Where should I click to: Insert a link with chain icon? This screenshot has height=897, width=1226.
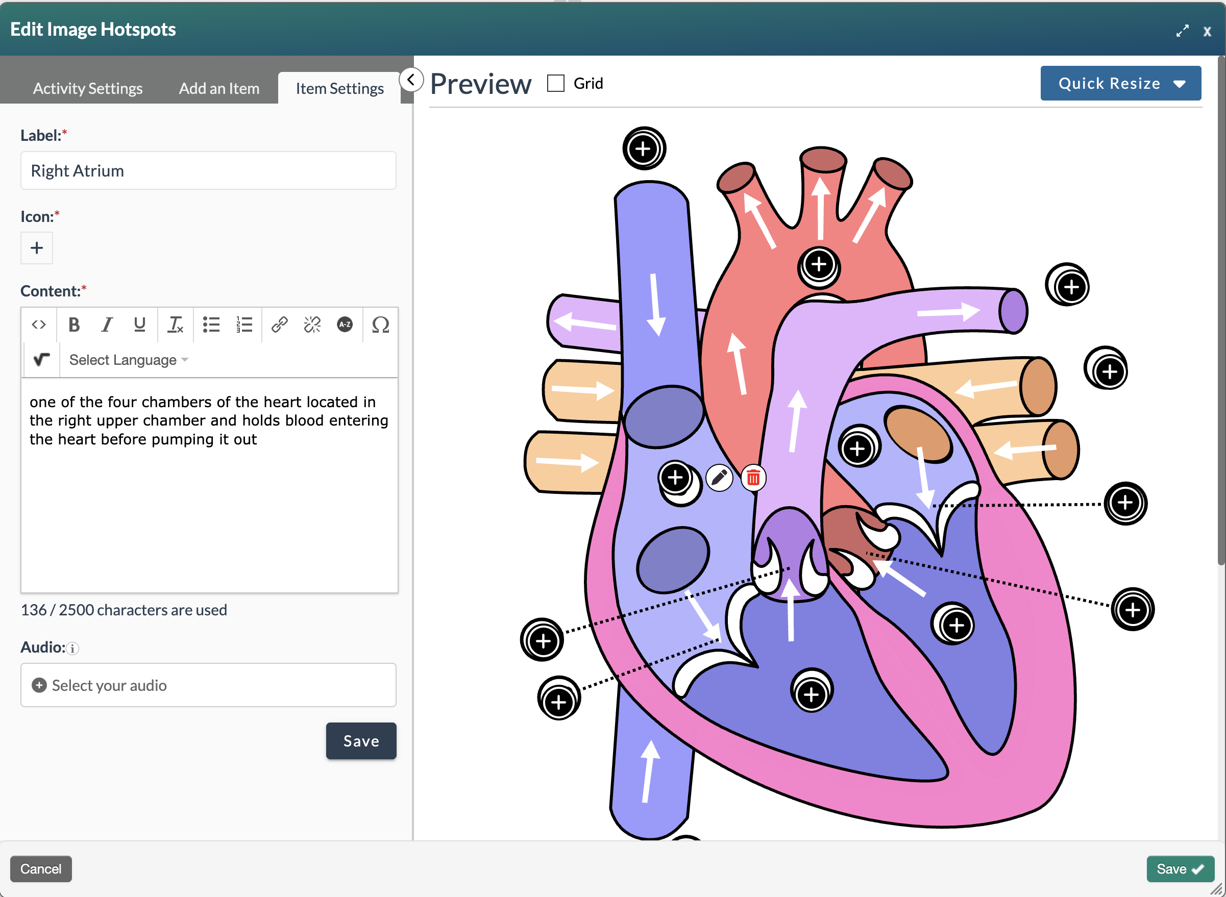279,325
